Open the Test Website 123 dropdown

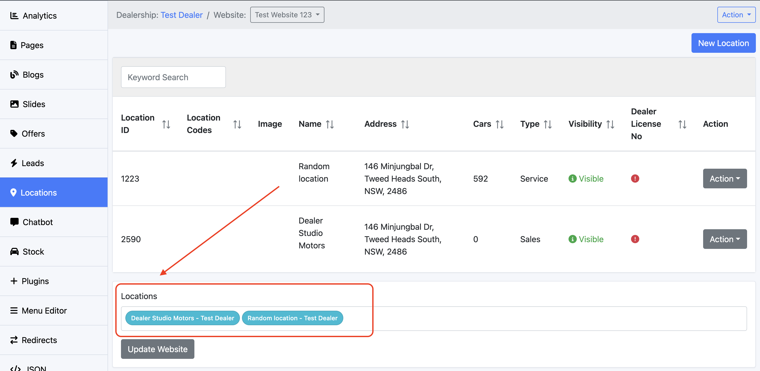point(287,15)
